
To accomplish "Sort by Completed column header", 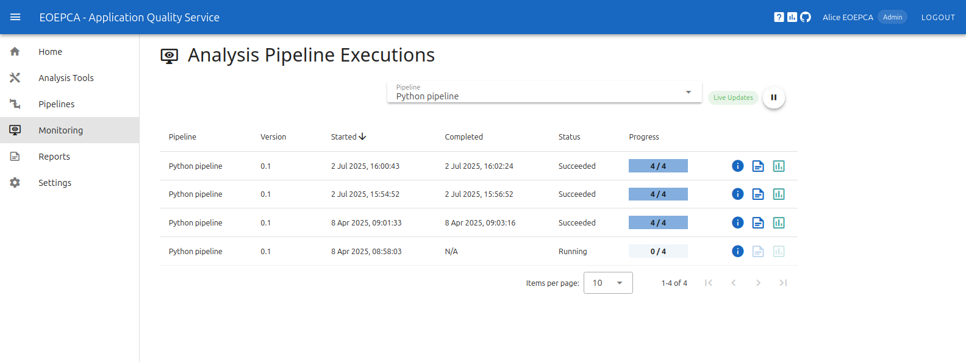I will click(x=463, y=137).
